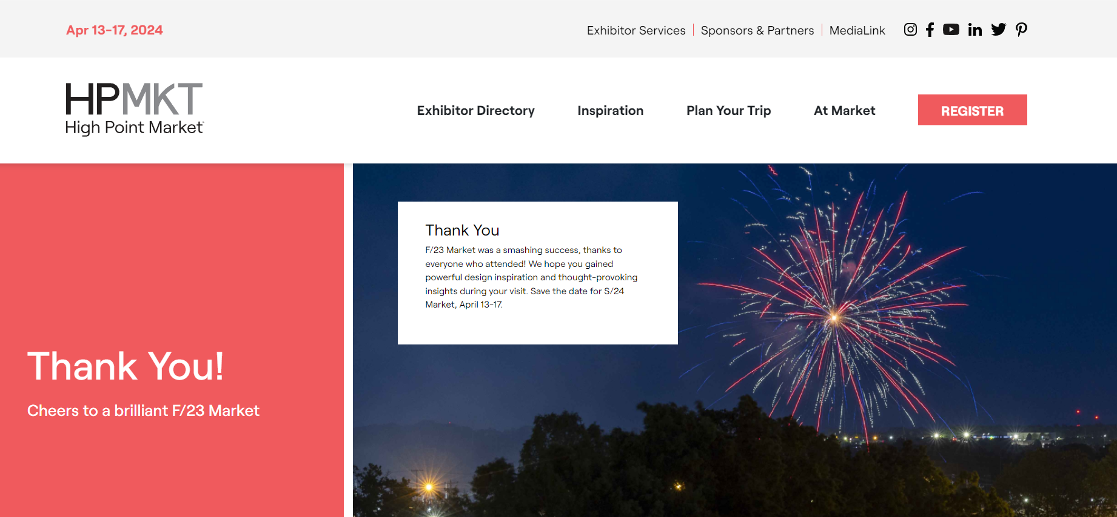Click the Apr 13-17, 2024 date text

(115, 30)
